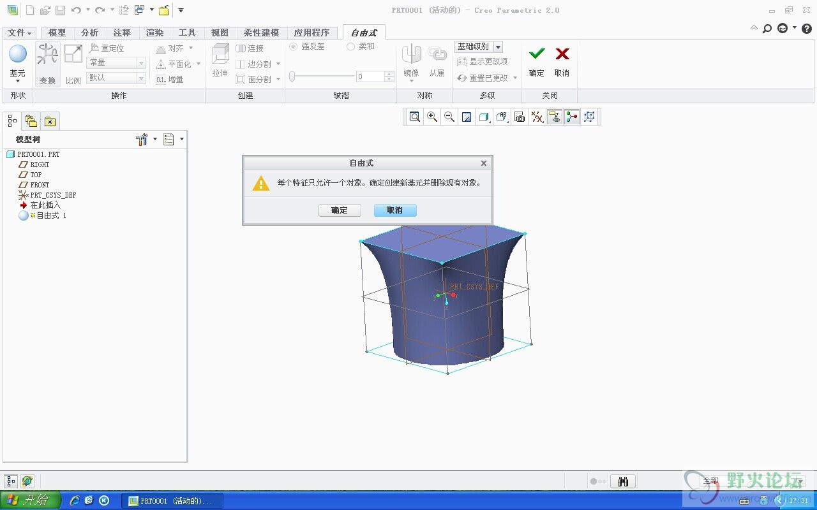This screenshot has width=817, height=510.
Task: Toggle the Annotation display icon
Action: (x=554, y=117)
